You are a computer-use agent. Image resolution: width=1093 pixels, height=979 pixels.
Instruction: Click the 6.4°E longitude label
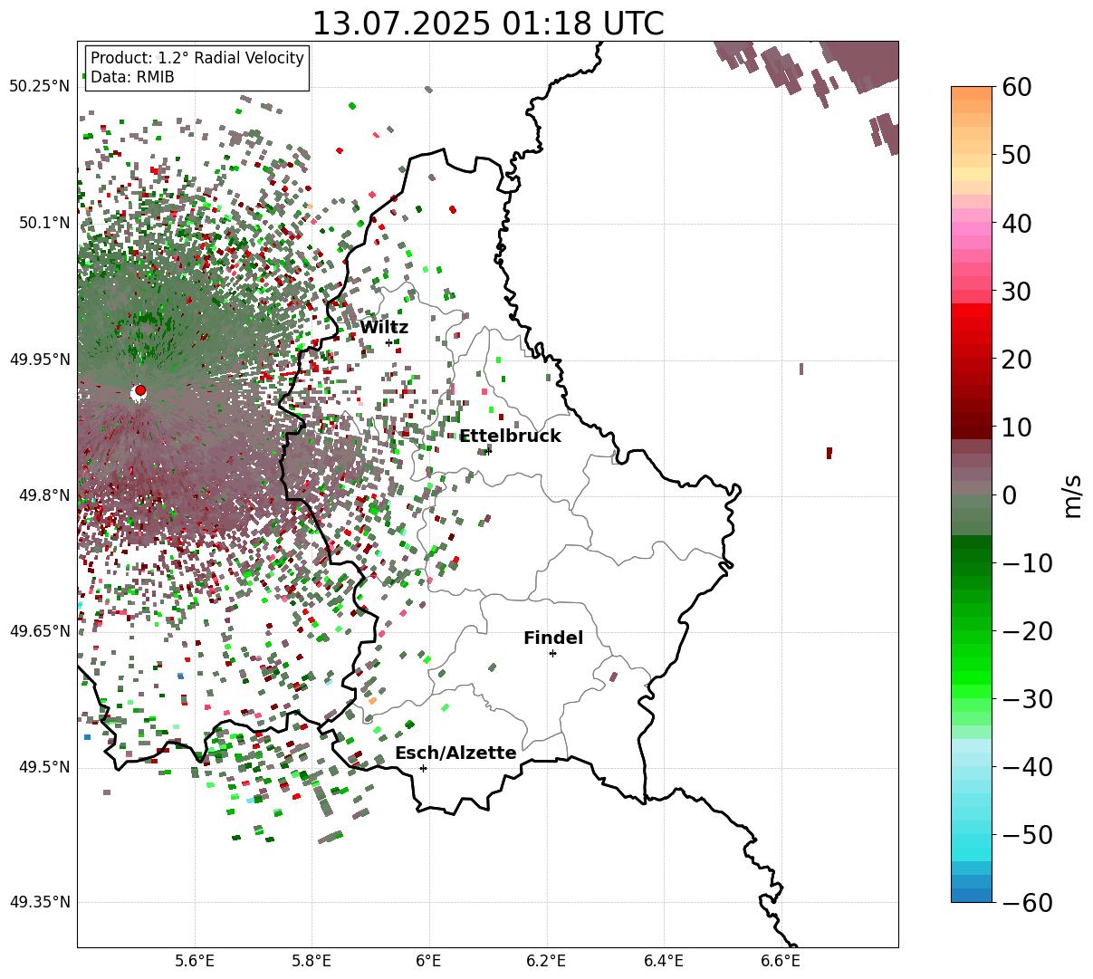coord(663,960)
